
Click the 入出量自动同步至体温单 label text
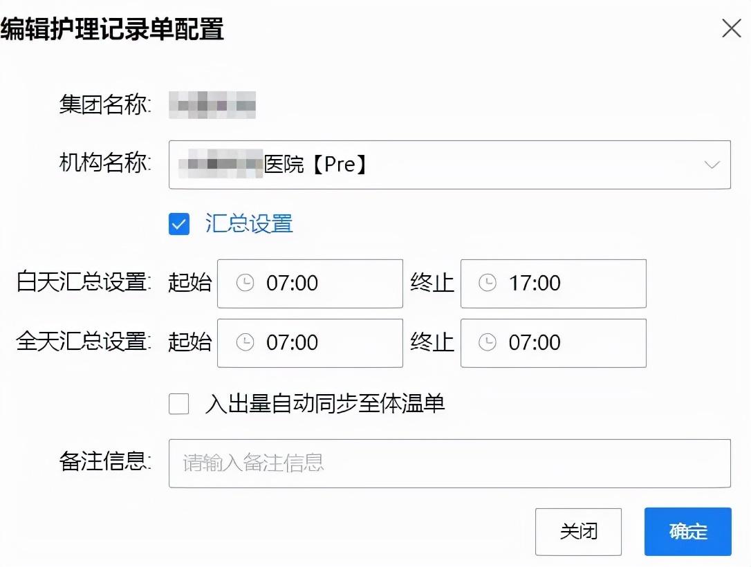tap(324, 404)
